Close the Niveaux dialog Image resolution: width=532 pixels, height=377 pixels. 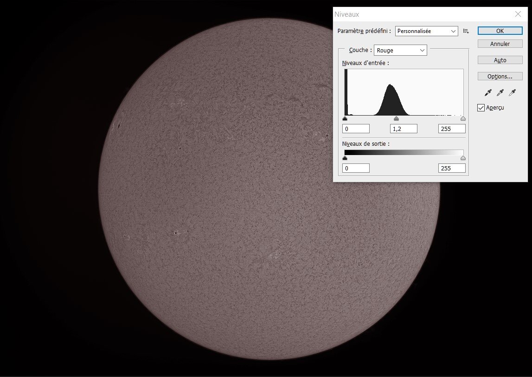(x=518, y=14)
